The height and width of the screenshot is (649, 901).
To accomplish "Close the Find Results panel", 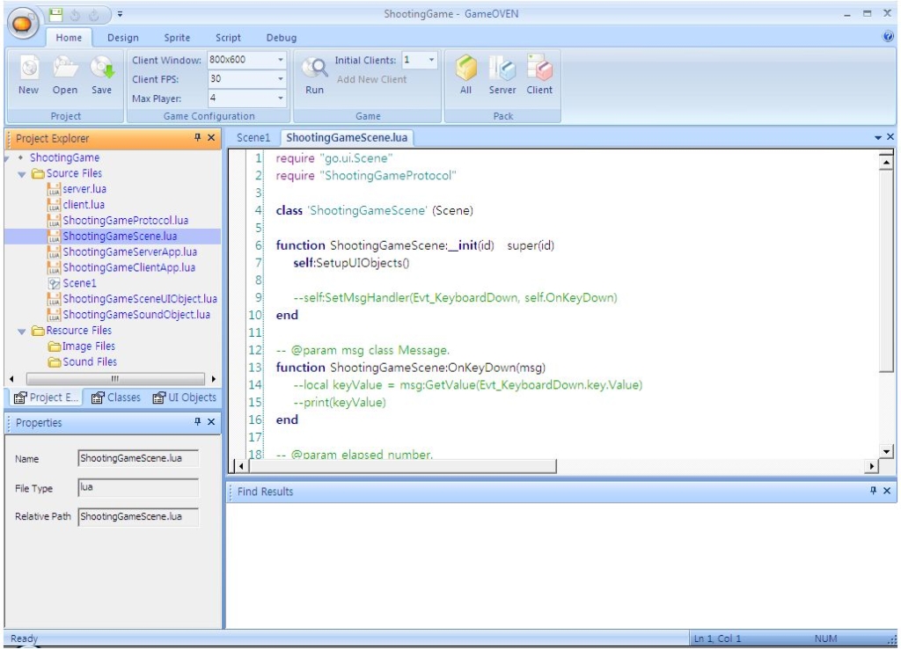I will point(887,491).
